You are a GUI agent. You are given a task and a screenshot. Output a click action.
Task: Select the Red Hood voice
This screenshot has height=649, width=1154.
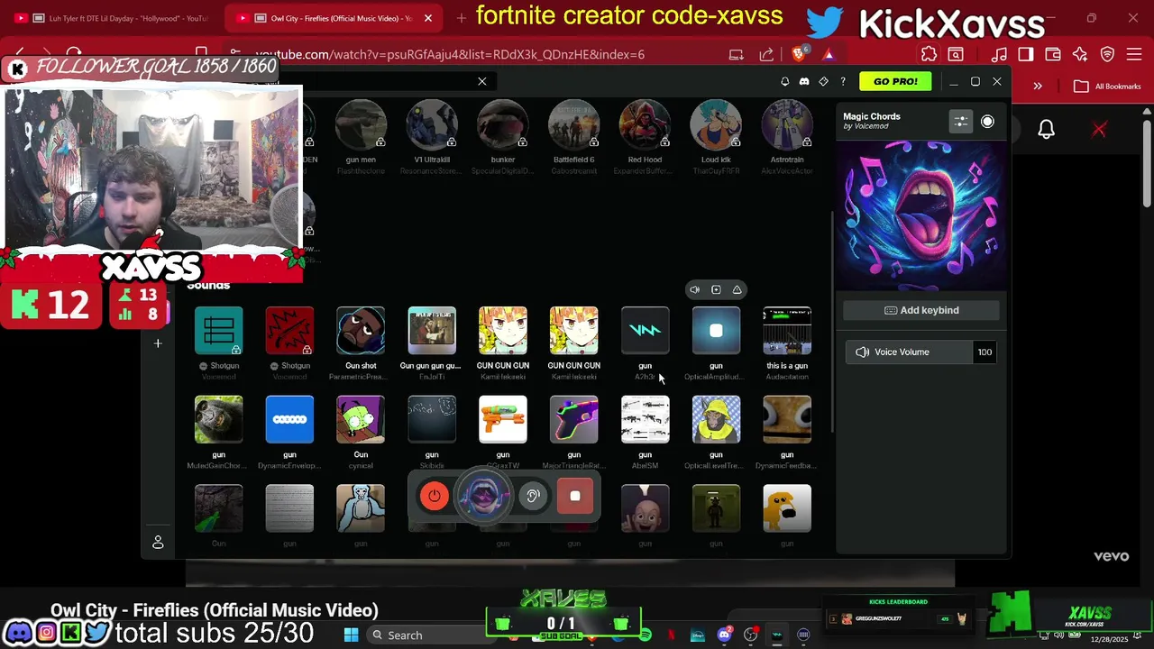point(645,125)
